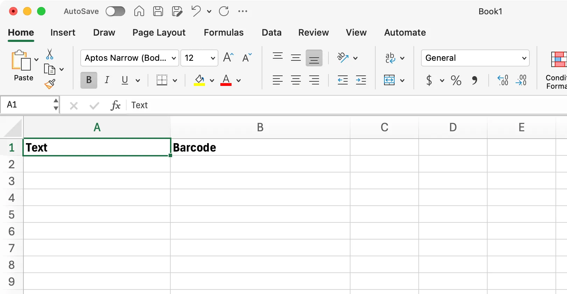Apply top vertical alignment
Screen dimensions: 567x294
[x=278, y=57]
